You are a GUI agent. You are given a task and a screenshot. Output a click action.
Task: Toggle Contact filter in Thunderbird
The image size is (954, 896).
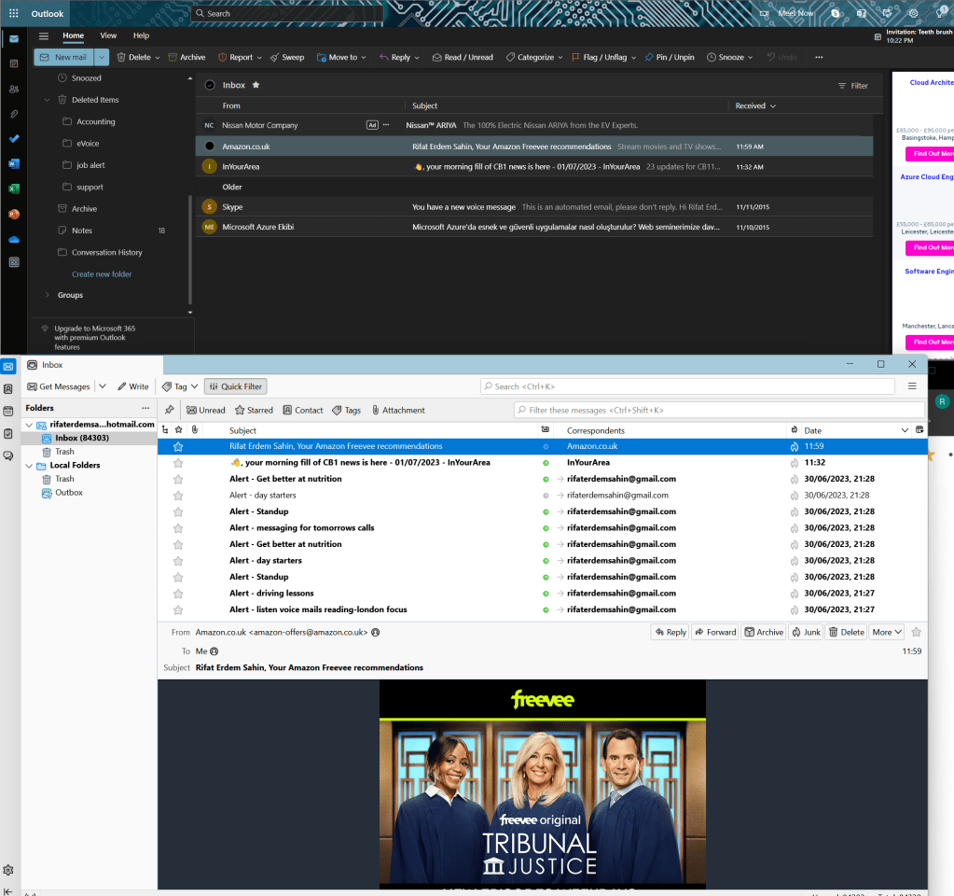pyautogui.click(x=303, y=411)
